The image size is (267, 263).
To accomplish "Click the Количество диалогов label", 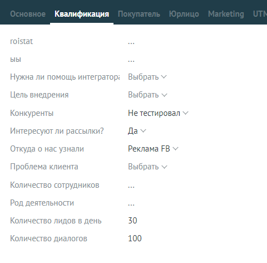I will pos(48,238).
